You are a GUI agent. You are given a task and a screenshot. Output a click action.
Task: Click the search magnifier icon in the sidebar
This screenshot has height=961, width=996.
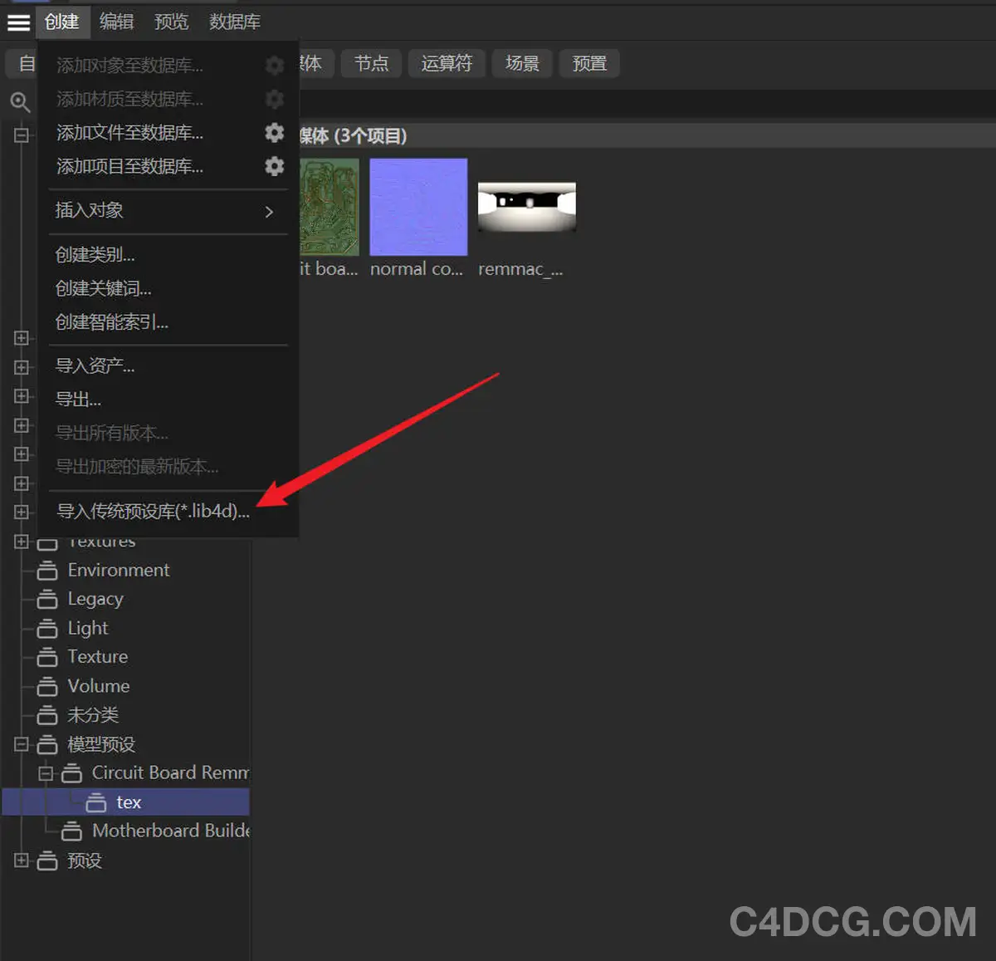21,103
